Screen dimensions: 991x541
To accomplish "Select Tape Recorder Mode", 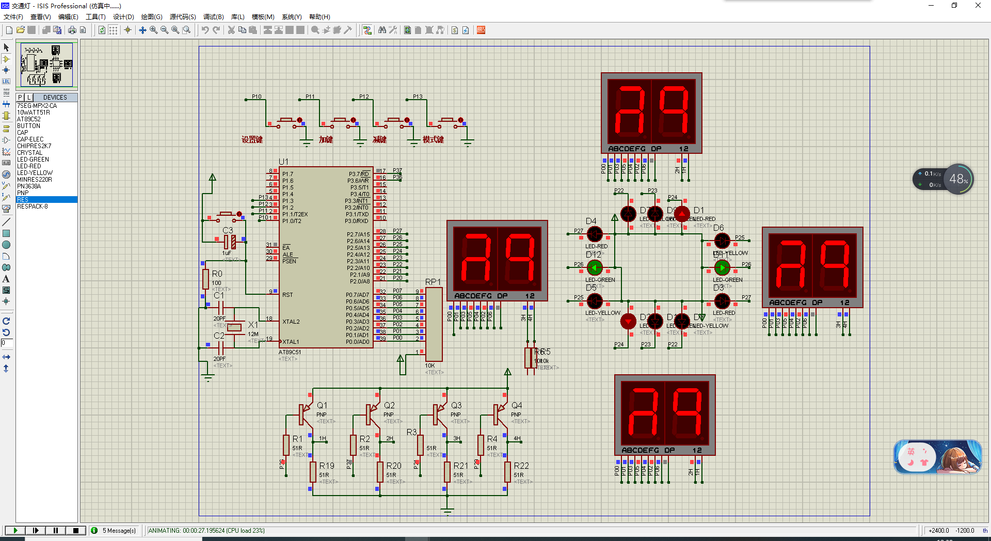I will (x=6, y=163).
